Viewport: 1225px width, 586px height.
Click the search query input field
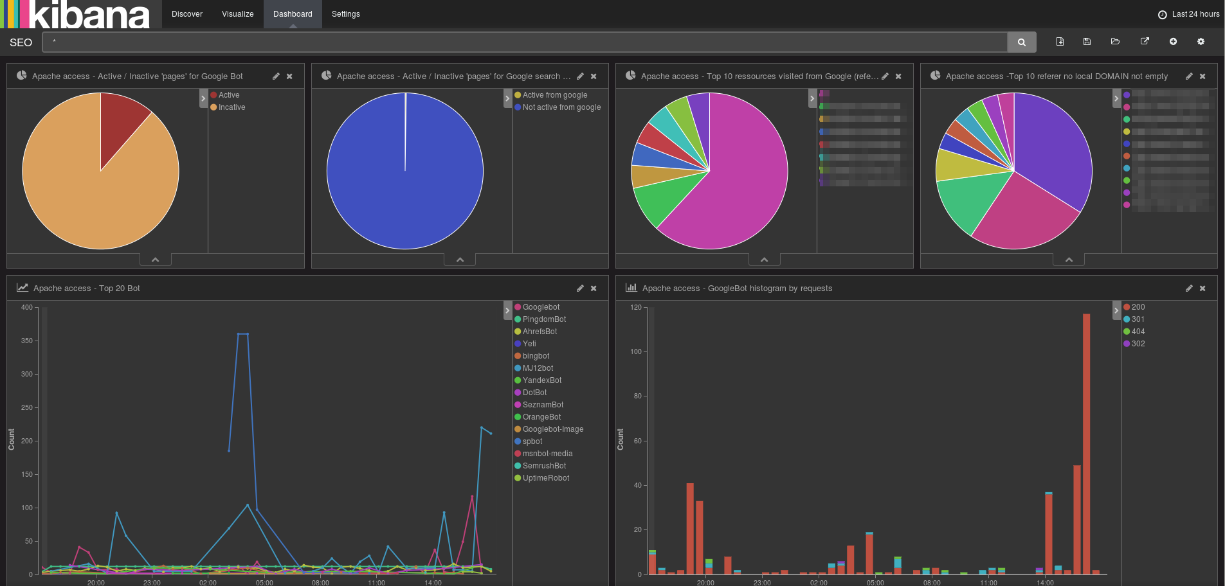click(x=525, y=42)
